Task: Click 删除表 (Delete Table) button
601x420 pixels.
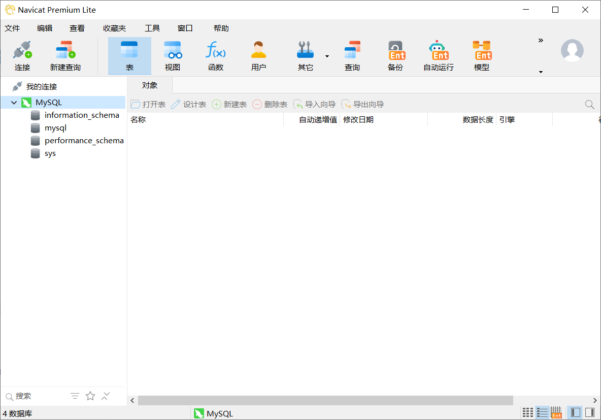Action: coord(270,104)
